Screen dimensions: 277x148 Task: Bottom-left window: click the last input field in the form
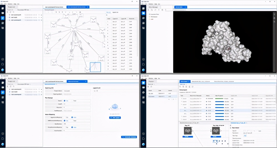coord(77,131)
